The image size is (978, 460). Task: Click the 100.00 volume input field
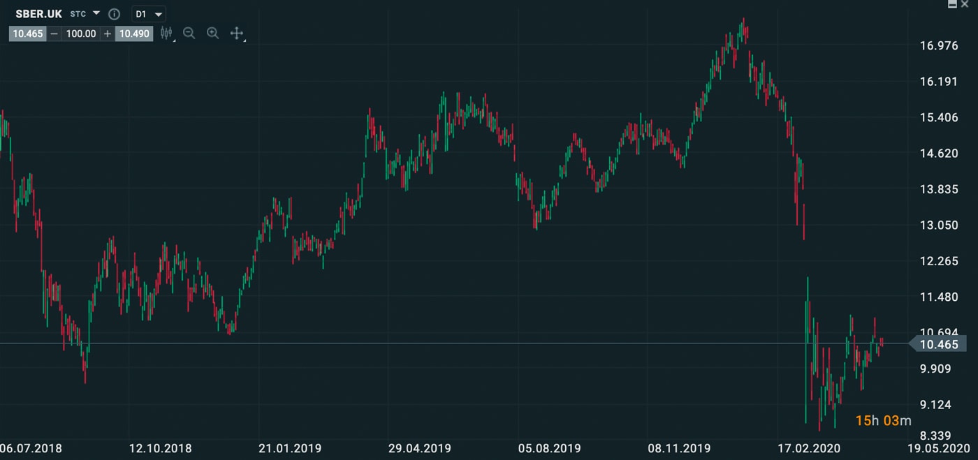[80, 34]
